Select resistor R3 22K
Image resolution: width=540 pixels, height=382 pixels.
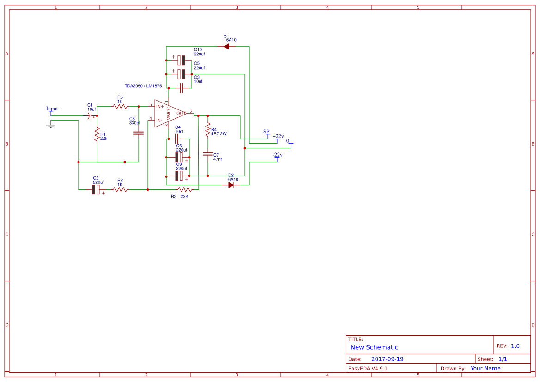pos(185,189)
